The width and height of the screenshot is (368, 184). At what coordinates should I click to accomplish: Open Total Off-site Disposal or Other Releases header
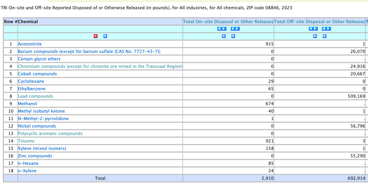(319, 22)
